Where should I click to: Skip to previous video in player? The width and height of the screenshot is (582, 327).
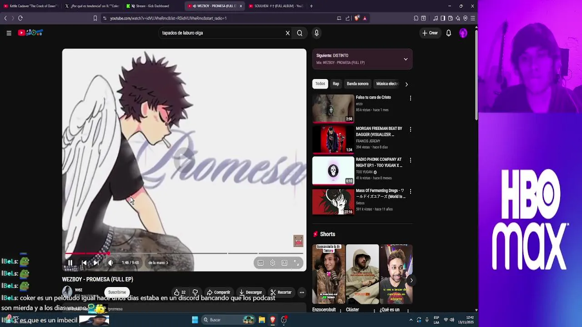click(x=84, y=263)
